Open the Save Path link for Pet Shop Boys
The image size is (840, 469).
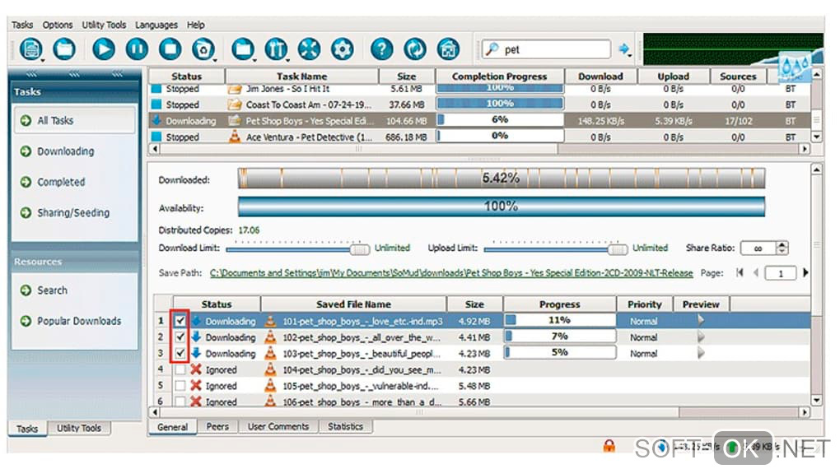(451, 273)
